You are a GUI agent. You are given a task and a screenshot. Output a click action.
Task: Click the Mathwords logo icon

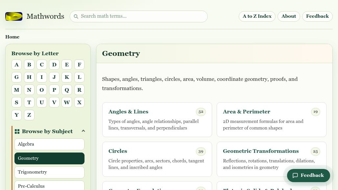click(x=14, y=16)
